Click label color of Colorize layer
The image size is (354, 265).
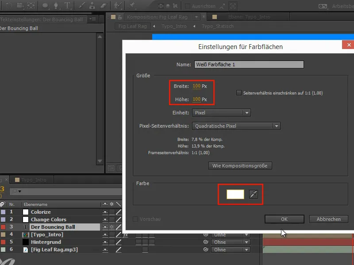[x=3, y=212]
